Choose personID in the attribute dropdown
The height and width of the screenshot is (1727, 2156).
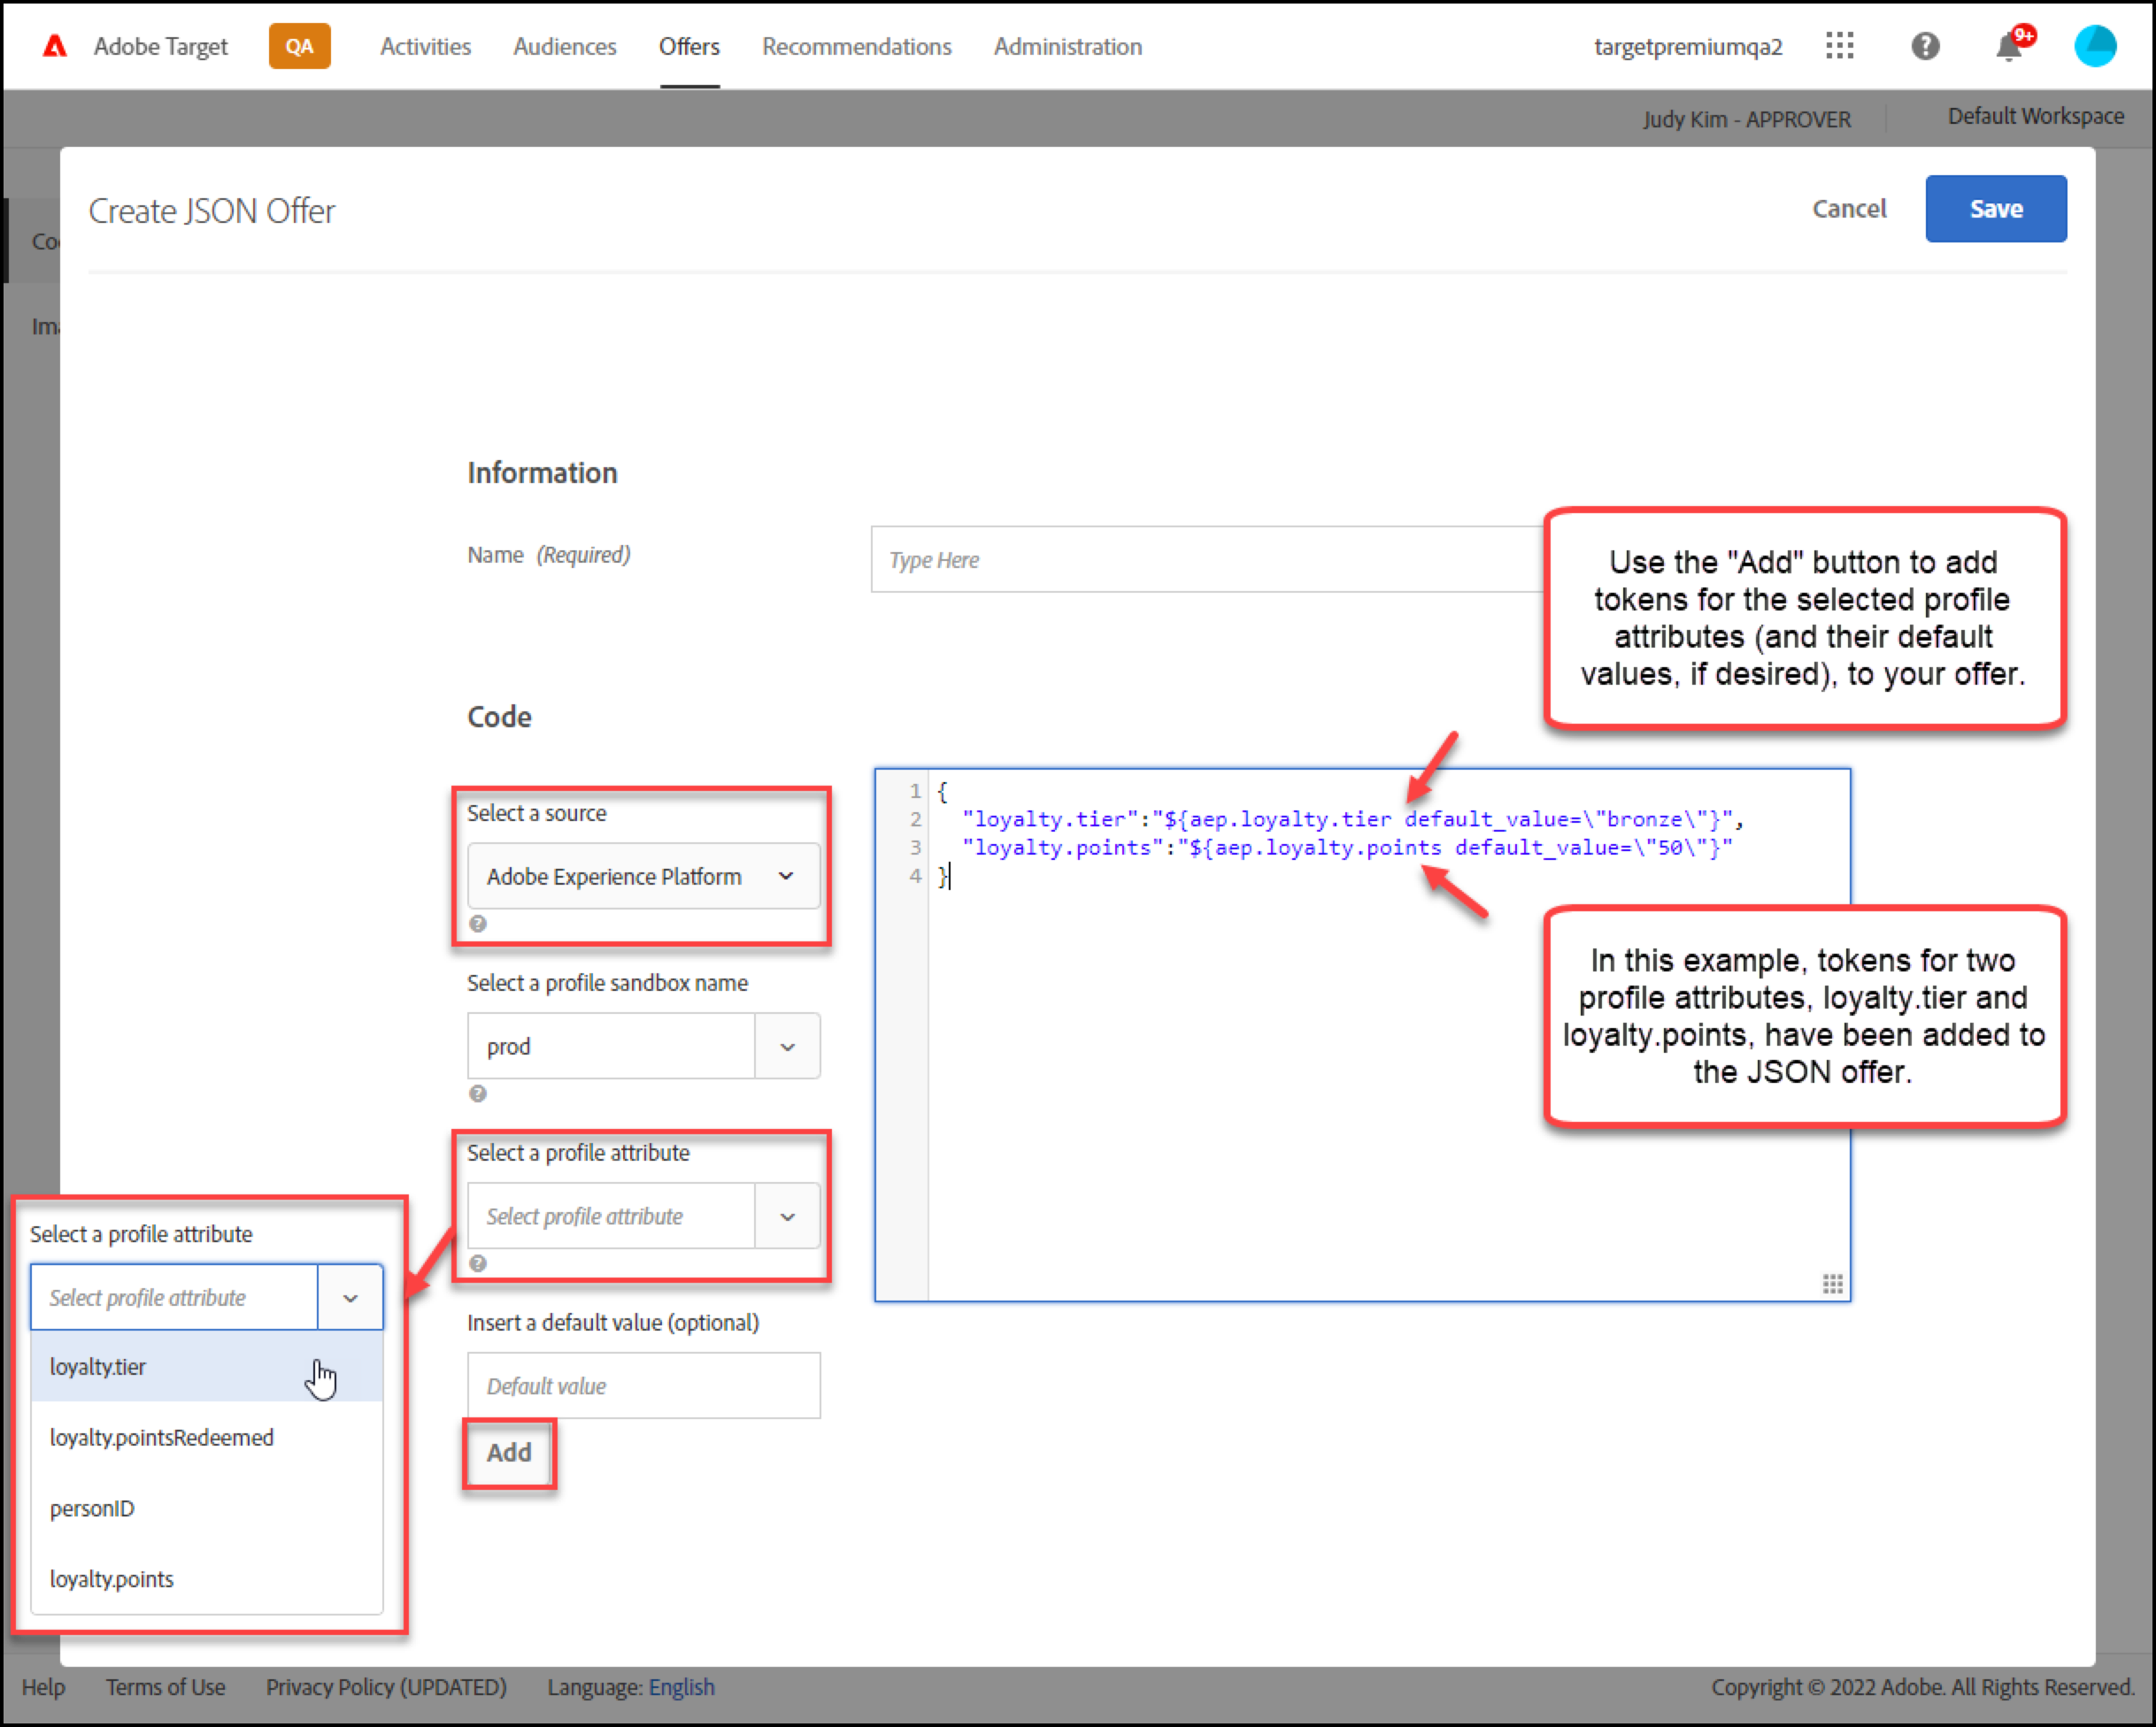tap(92, 1508)
